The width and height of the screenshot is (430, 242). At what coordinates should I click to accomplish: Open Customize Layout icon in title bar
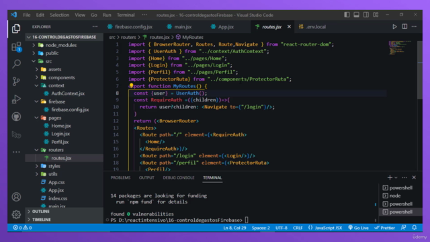[x=376, y=15]
